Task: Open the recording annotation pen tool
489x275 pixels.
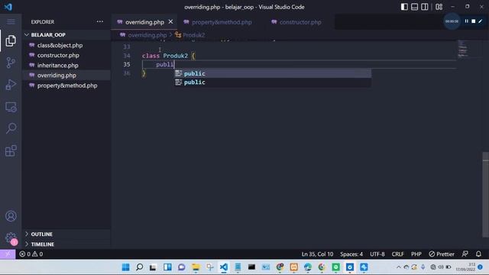Action: coord(481,21)
